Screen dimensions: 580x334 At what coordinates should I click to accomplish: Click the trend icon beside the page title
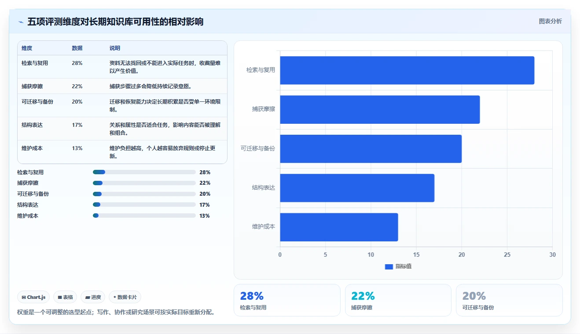[x=21, y=22]
